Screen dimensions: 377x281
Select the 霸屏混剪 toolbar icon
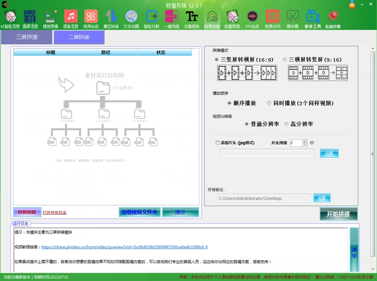click(30, 18)
